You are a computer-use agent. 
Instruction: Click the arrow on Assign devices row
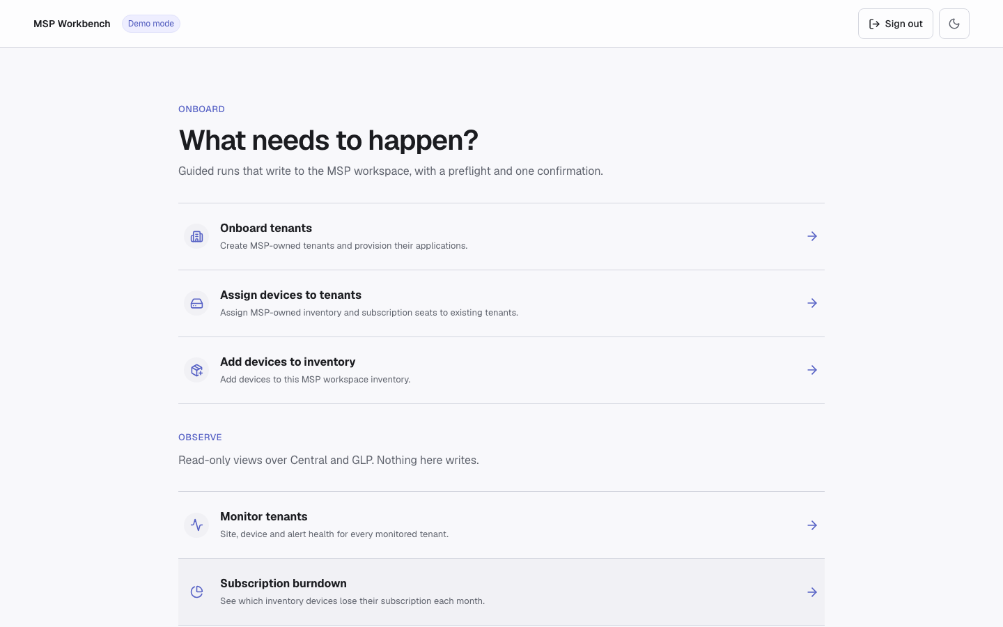tap(812, 303)
